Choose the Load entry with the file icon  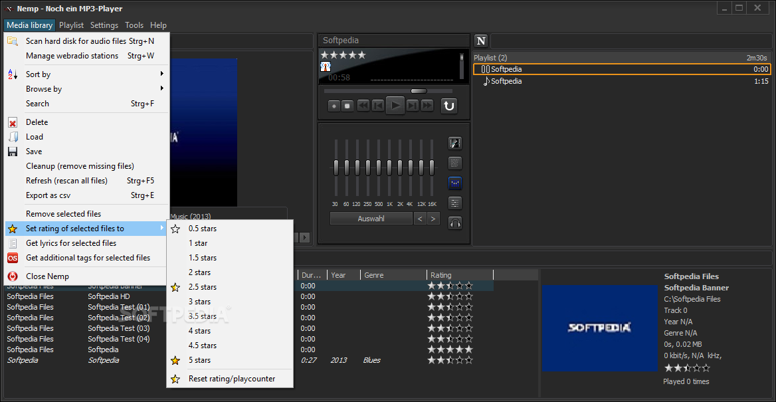86,137
